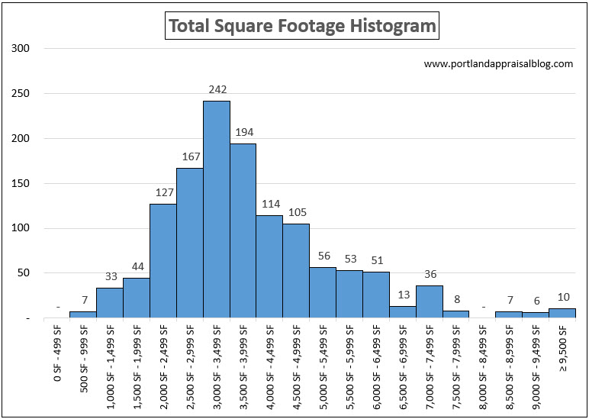Click the data label 167

pos(191,157)
